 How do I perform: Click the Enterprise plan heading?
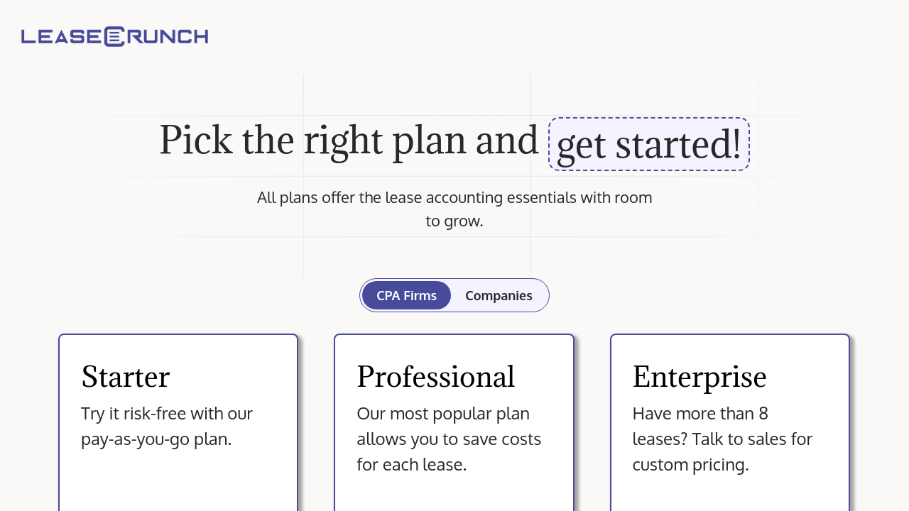(700, 376)
